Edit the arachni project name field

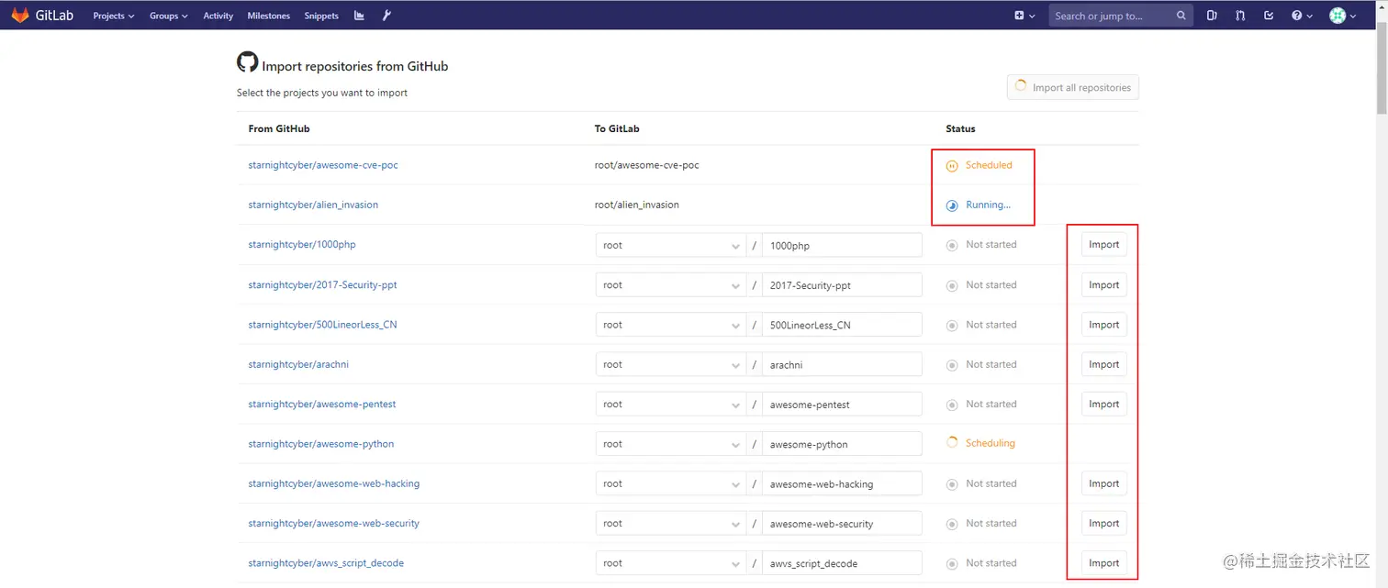[x=842, y=364]
